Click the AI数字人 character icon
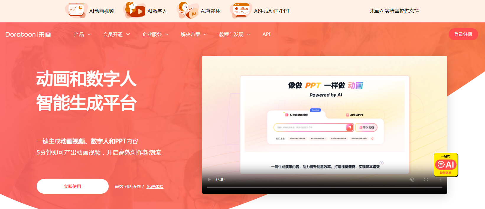Screen dimensions: 485x209 (135, 10)
